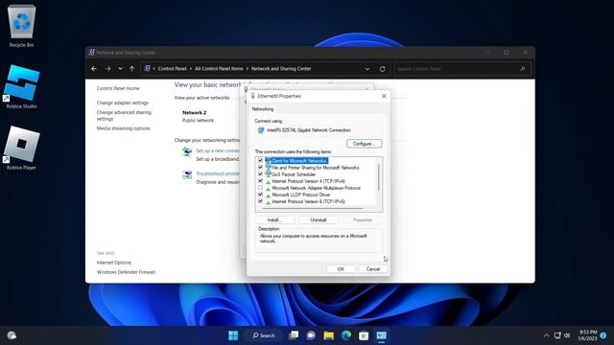Screen dimensions: 614x345
Task: Open the weather widget on the taskbar
Action: 12,335
